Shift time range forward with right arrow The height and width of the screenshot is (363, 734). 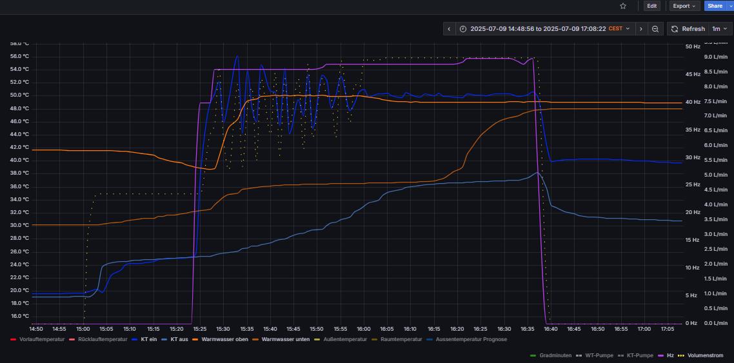click(640, 29)
